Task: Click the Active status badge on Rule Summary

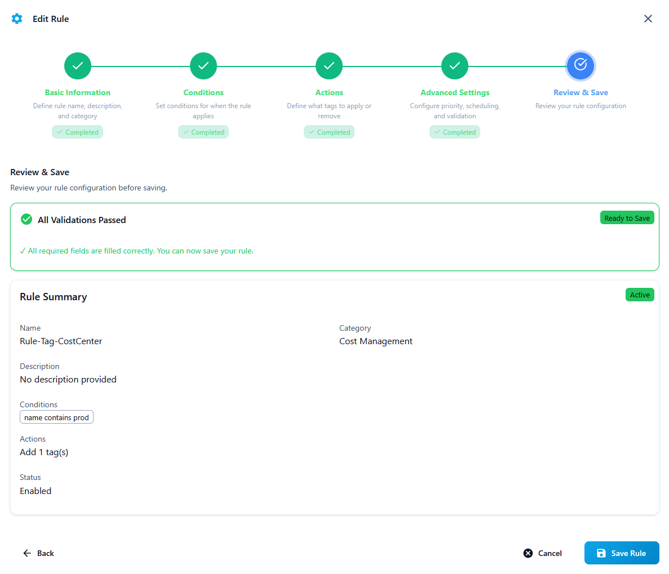Action: (640, 295)
